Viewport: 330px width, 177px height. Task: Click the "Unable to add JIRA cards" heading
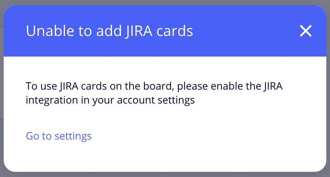point(109,32)
